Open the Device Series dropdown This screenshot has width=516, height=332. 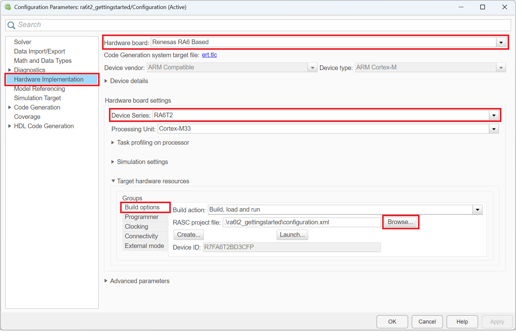click(x=494, y=115)
